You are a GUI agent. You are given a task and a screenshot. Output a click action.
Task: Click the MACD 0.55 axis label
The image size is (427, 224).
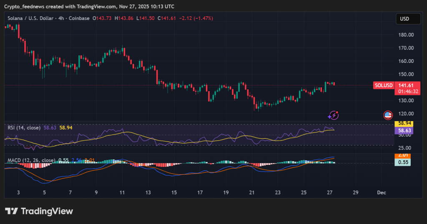point(403,162)
